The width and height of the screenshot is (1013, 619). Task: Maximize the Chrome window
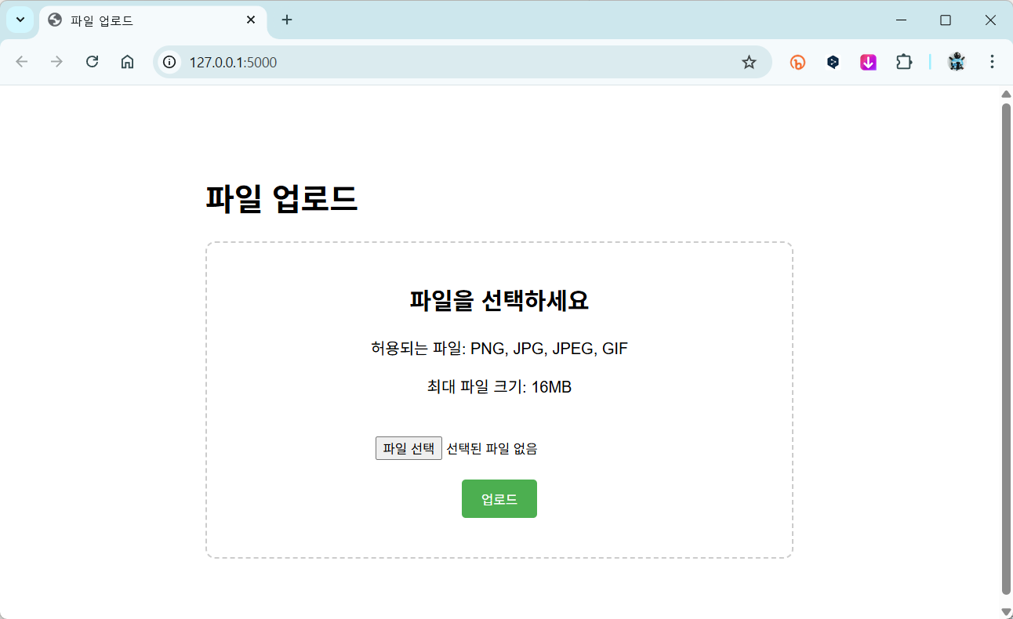pyautogui.click(x=946, y=20)
